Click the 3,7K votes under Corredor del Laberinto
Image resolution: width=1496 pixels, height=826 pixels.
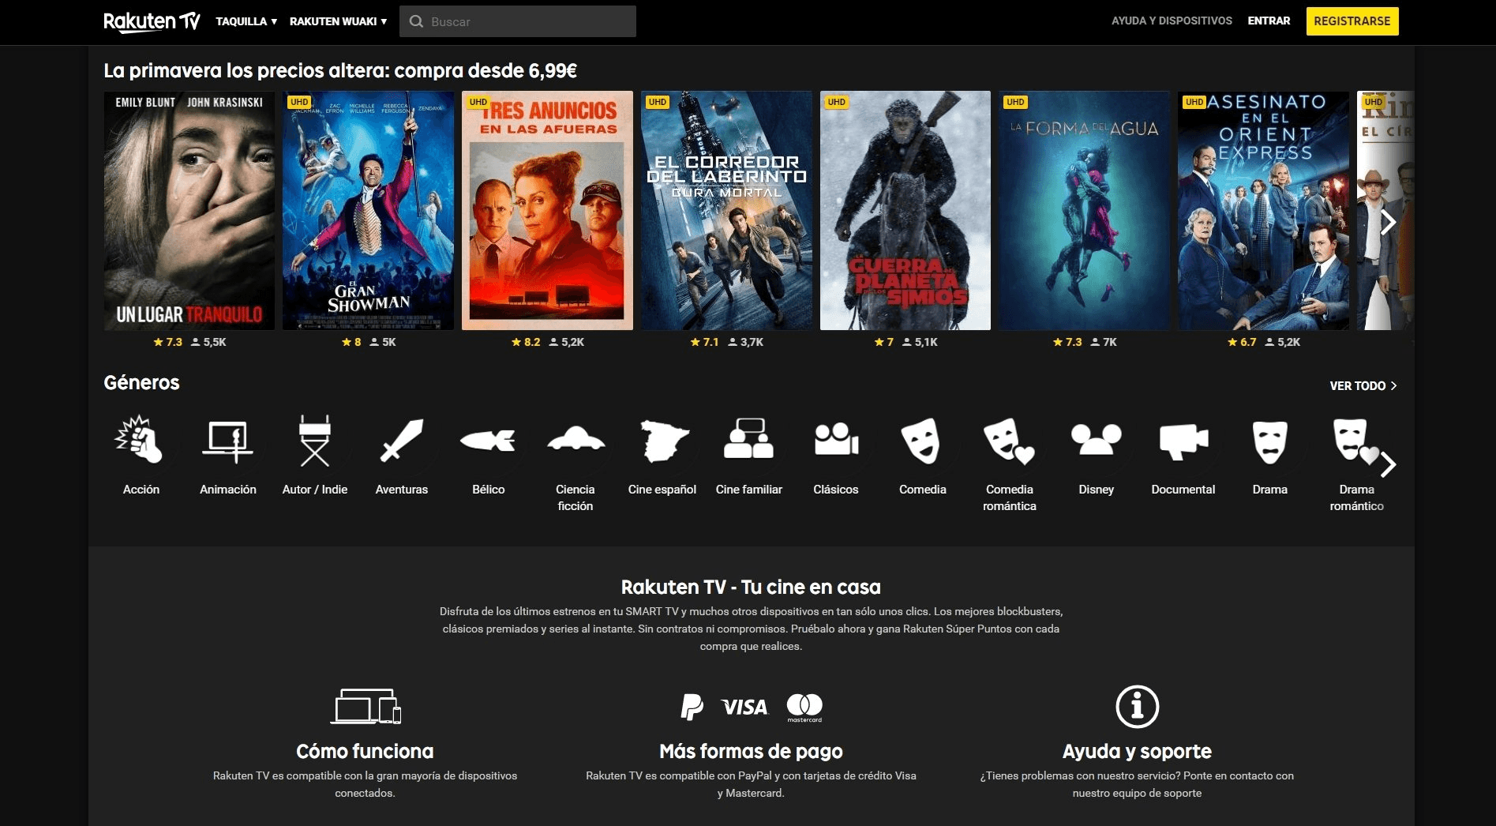coord(746,342)
